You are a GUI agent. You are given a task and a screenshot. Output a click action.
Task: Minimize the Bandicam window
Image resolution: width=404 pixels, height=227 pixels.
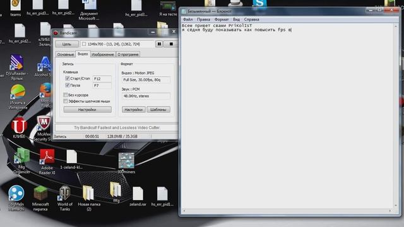[x=153, y=32]
